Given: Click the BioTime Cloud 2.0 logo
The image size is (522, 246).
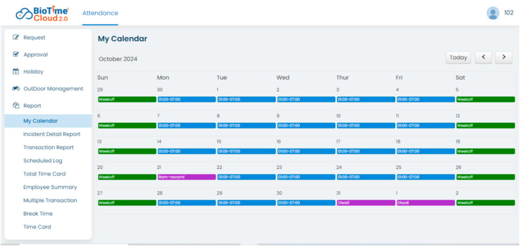Looking at the screenshot, I should [x=42, y=13].
